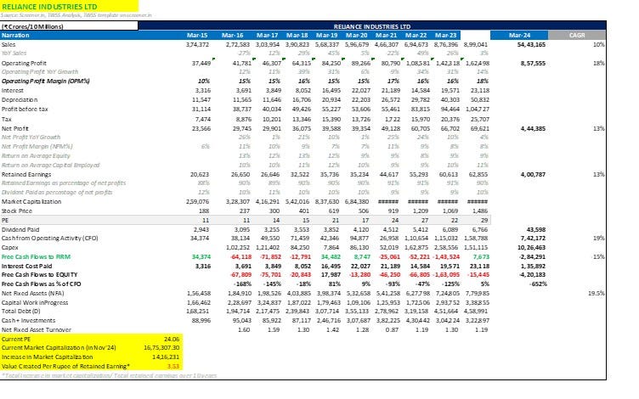Click the red value '3.53'

tap(173, 367)
